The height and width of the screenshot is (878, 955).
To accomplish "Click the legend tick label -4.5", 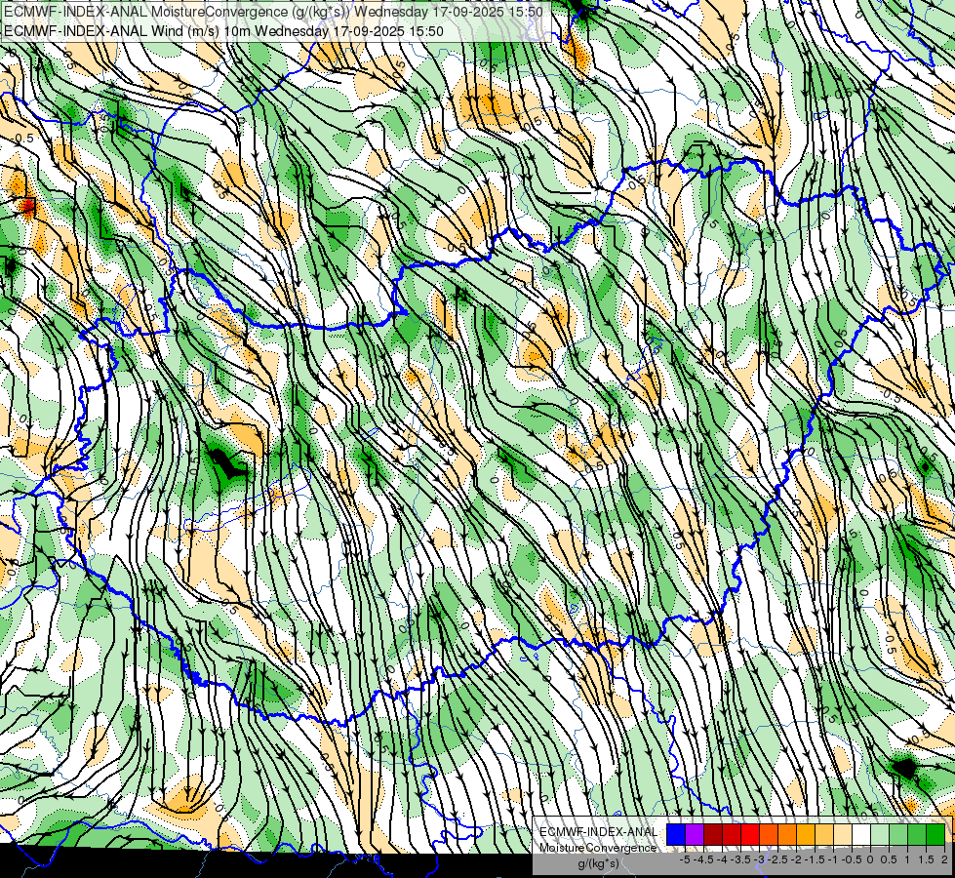I will pos(705,859).
